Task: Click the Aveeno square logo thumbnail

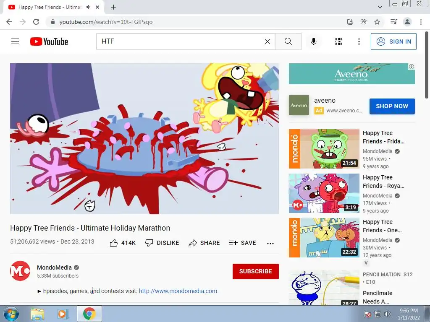Action: tap(299, 105)
